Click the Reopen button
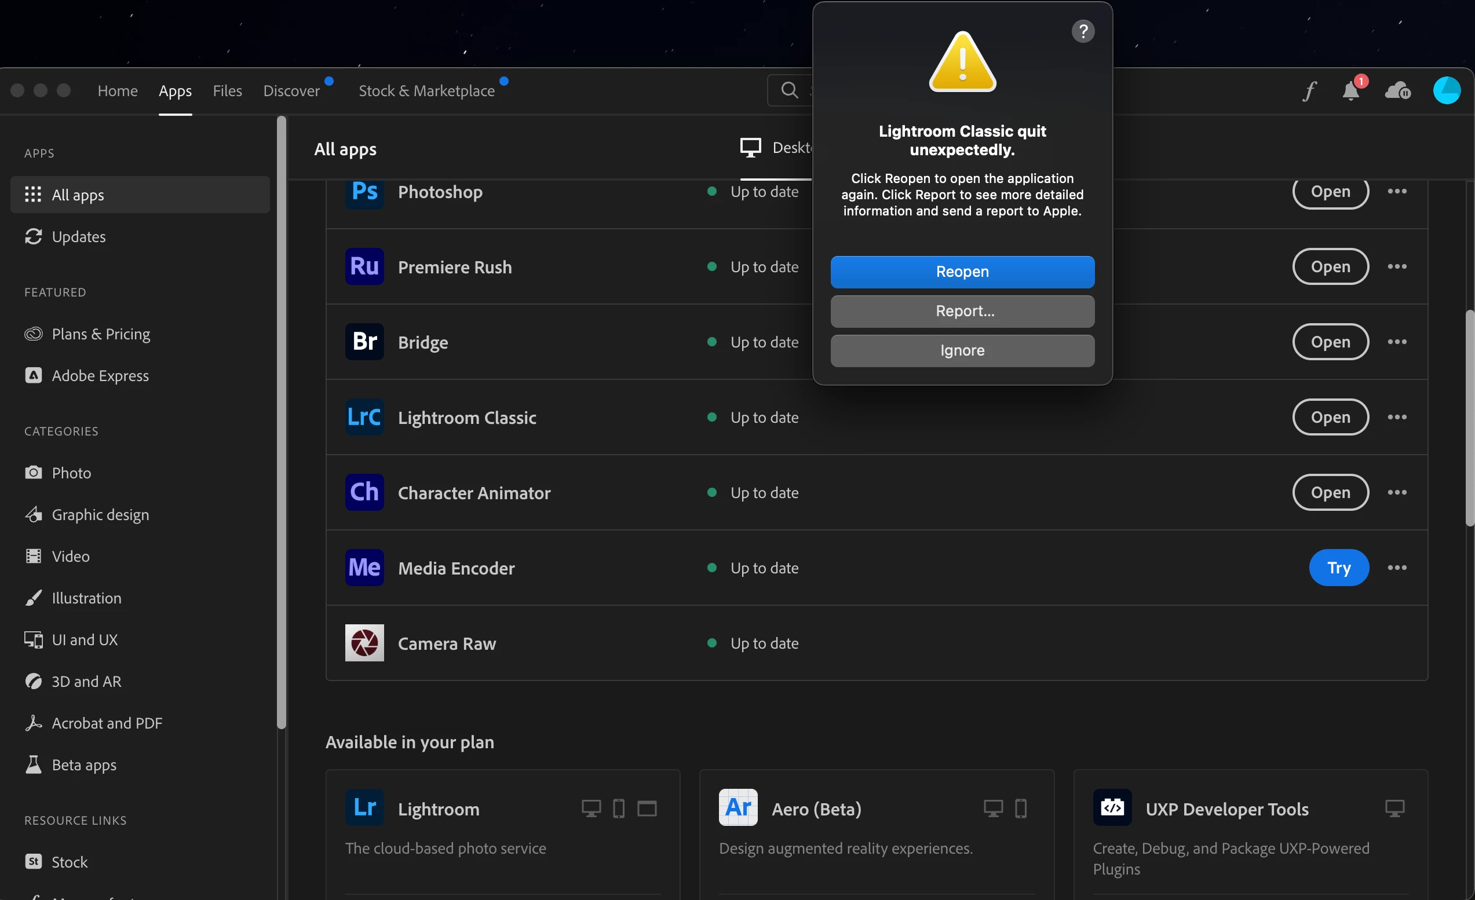This screenshot has width=1475, height=900. tap(962, 272)
